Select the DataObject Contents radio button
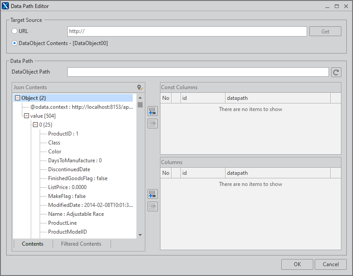 pos(14,43)
